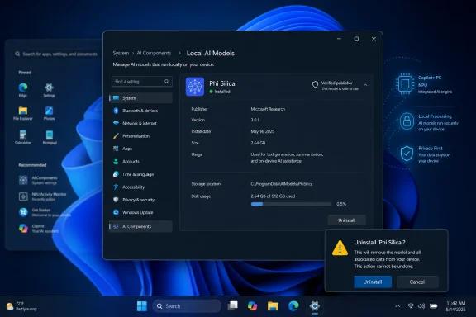Click Uninstall button in model card

pyautogui.click(x=346, y=220)
